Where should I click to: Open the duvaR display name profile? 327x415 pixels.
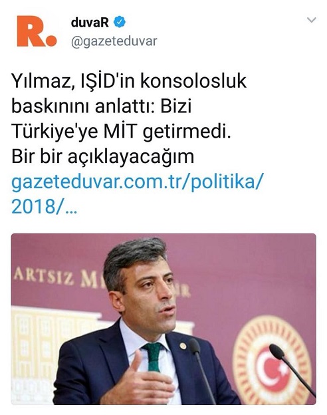90,22
